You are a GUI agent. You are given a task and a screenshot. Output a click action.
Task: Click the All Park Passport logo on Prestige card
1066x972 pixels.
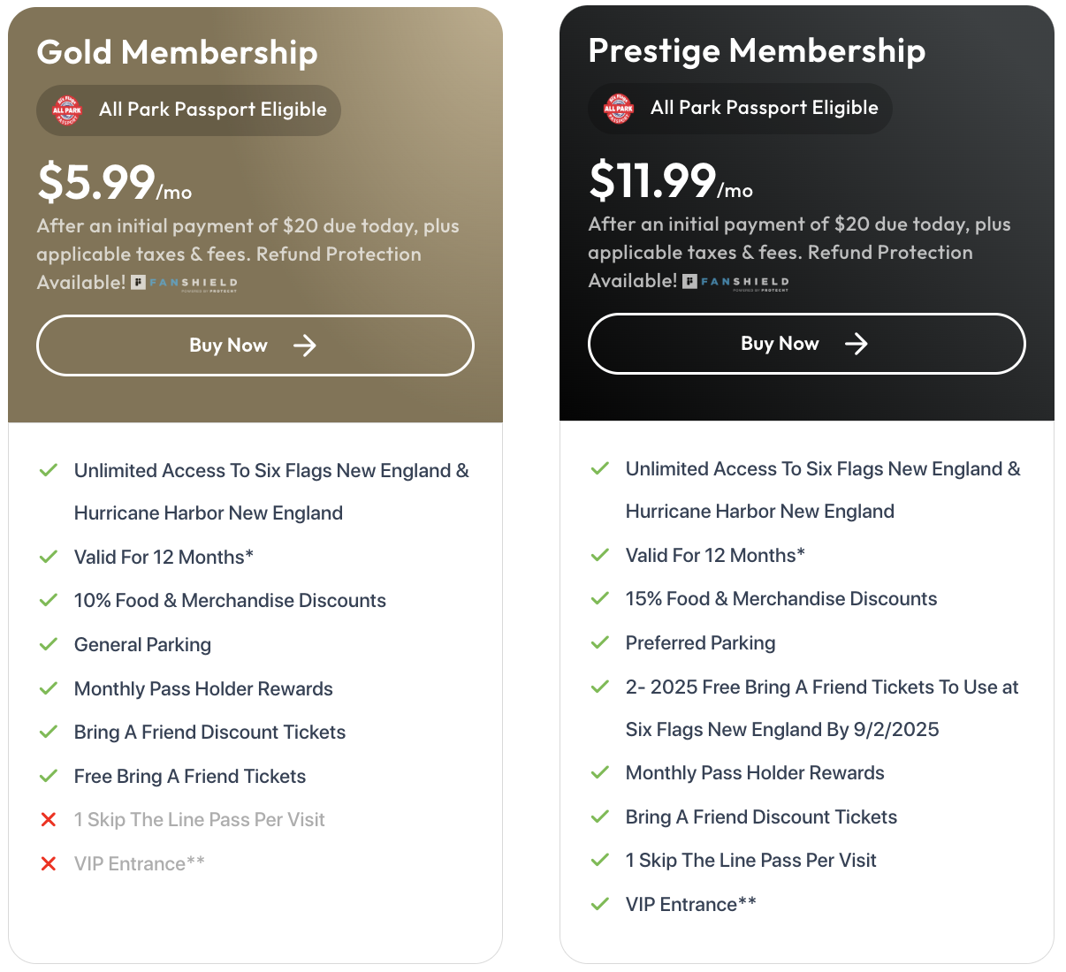tap(619, 109)
